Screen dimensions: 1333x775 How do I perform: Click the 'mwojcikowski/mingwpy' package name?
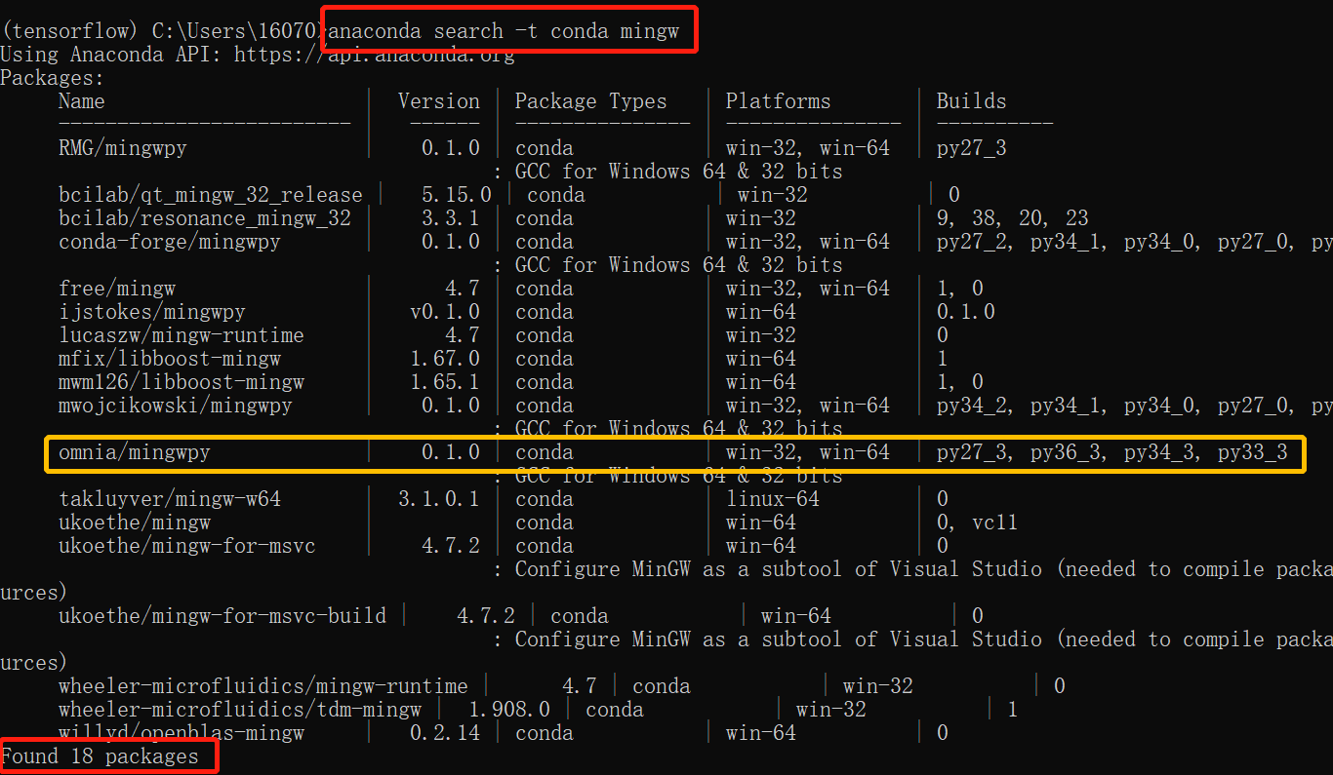(176, 406)
